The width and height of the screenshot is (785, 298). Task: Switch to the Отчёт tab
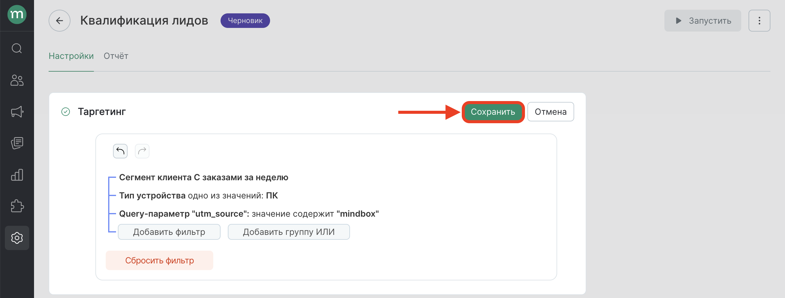pos(116,56)
